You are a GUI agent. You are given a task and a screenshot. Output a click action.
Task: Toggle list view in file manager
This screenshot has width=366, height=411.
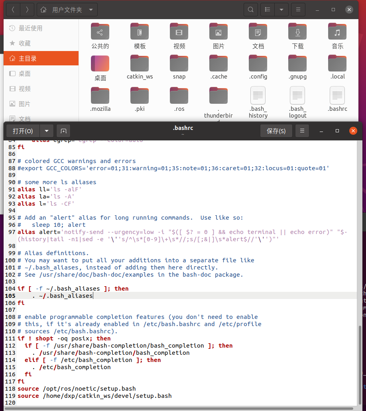[x=268, y=10]
